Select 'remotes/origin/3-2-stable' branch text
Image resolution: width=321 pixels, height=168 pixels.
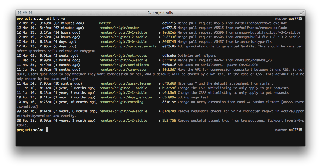123,37
